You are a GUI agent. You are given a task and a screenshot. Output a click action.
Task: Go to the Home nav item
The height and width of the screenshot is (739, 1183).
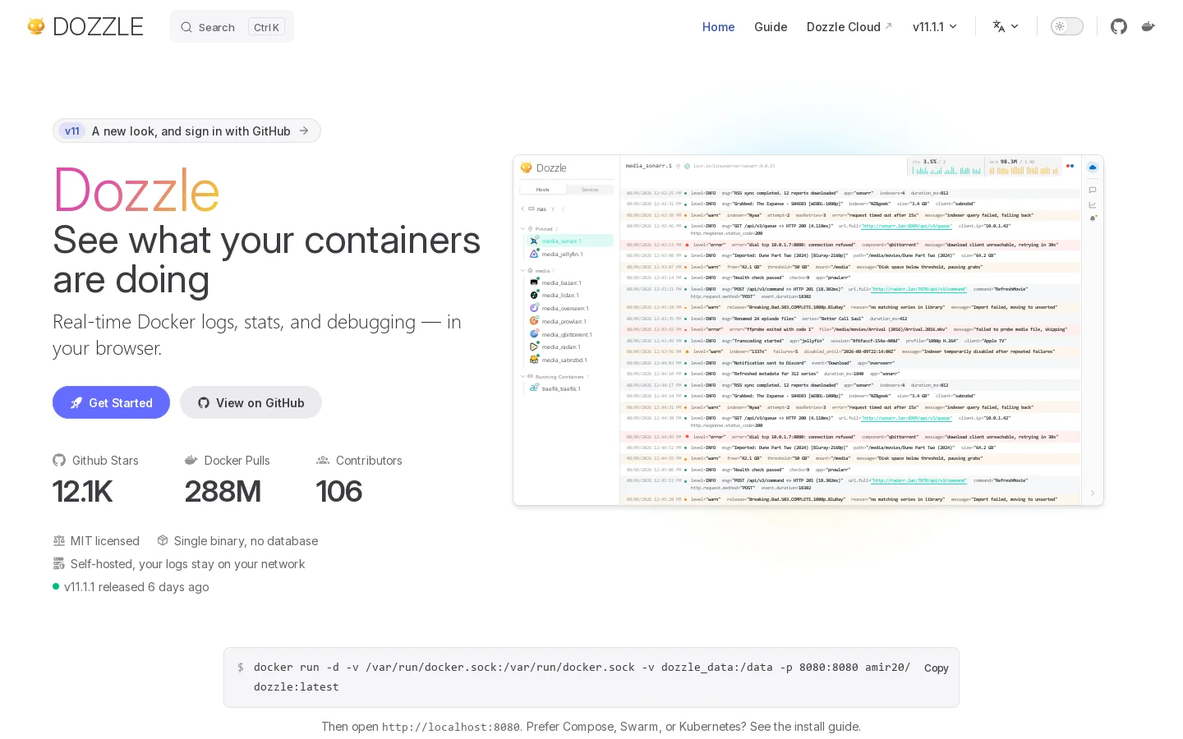719,27
